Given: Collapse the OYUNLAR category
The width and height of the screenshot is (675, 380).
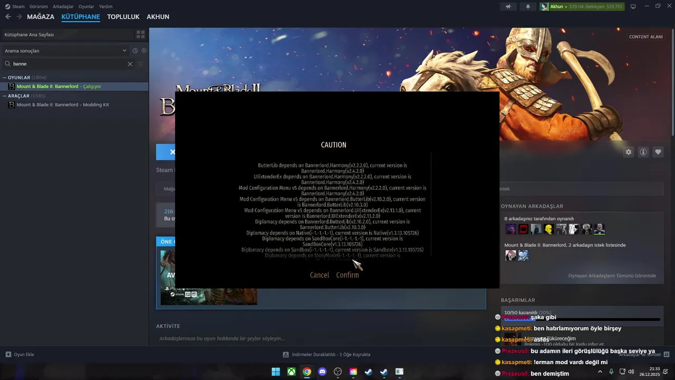Looking at the screenshot, I should 5,78.
